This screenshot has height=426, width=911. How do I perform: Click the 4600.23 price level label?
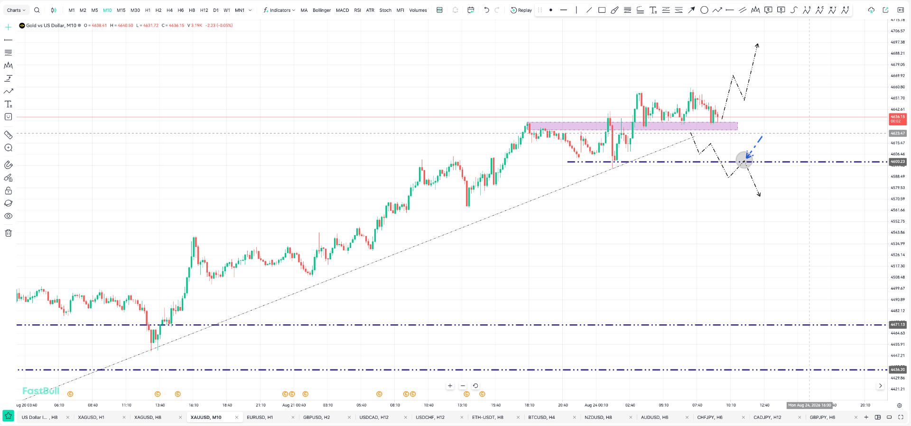pyautogui.click(x=898, y=161)
